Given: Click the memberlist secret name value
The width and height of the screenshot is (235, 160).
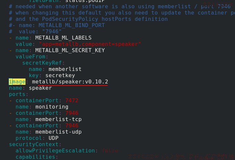Looking at the screenshot, I should (65, 69).
